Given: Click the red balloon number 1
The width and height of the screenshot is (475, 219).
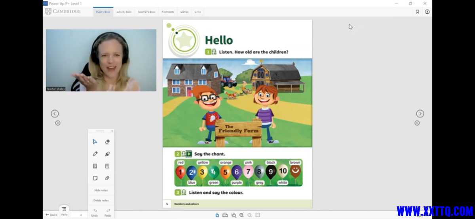Looking at the screenshot, I should coord(180,172).
